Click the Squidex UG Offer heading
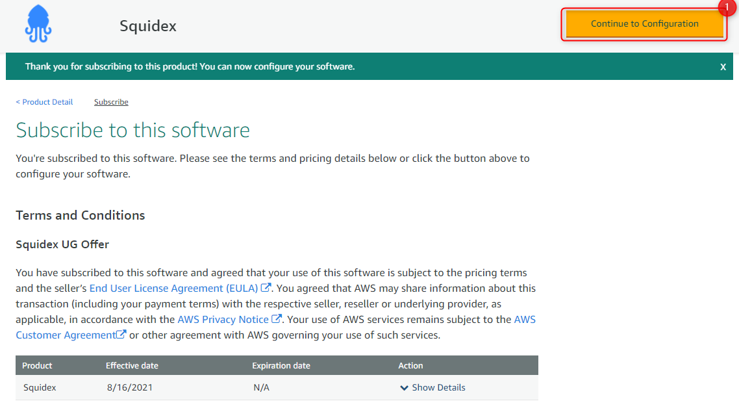The image size is (739, 412). click(x=62, y=244)
